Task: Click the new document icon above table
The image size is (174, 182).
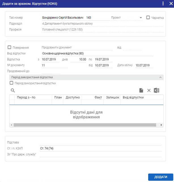Action: click(141, 91)
